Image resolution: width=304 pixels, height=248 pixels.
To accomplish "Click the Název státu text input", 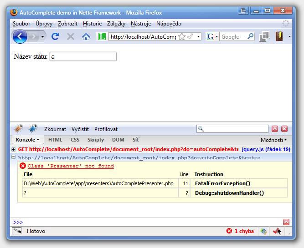I will click(x=83, y=56).
